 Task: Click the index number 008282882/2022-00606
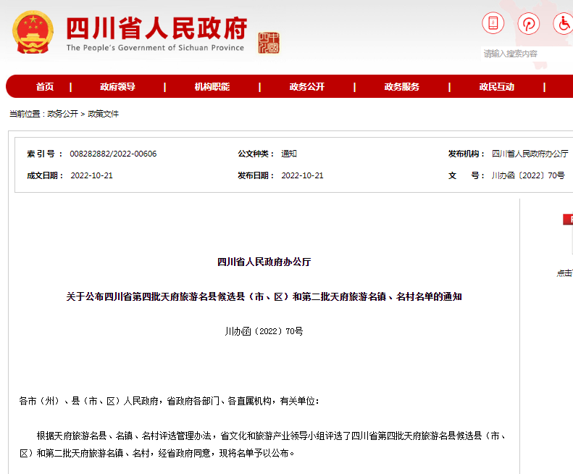pyautogui.click(x=113, y=154)
